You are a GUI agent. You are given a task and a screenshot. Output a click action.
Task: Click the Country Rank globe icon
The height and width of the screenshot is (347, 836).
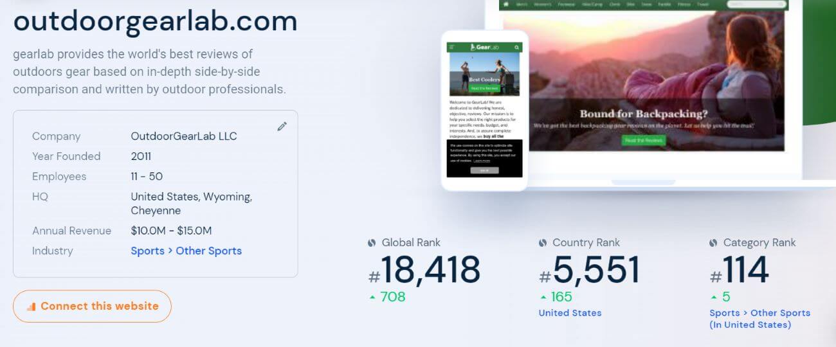coord(543,243)
